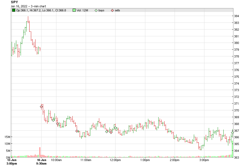
Task: Click the 1:00pm time axis label
Action: pos(145,160)
